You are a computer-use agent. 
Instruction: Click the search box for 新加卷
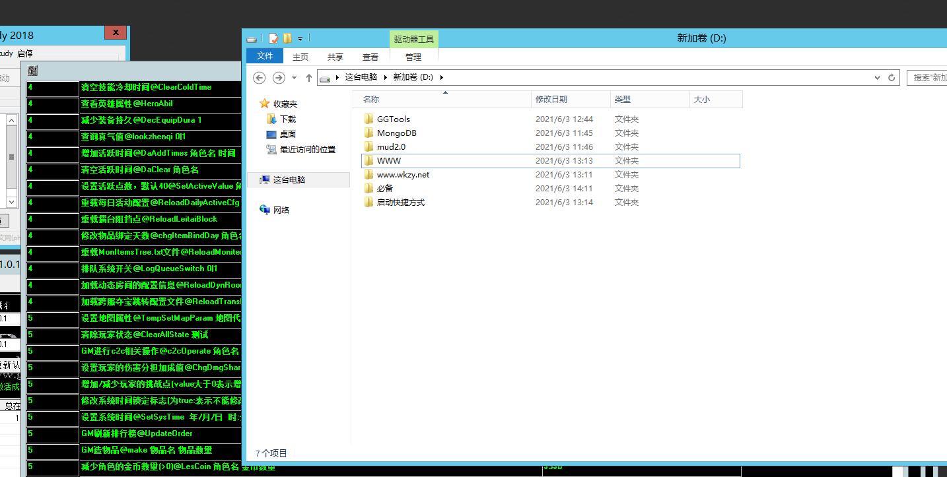click(928, 77)
